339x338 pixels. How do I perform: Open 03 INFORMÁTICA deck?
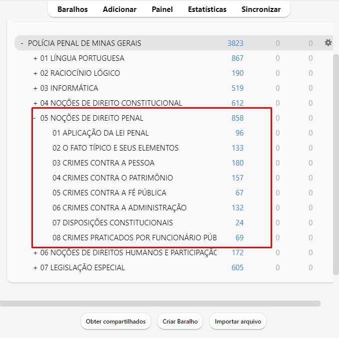point(69,88)
